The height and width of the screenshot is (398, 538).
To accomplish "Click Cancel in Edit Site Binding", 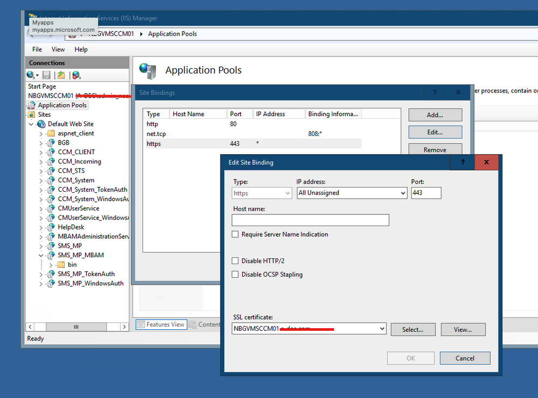I will tap(465, 358).
